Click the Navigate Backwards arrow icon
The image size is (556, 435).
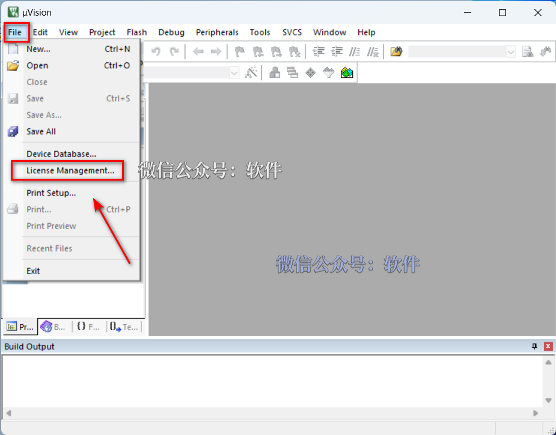(198, 52)
